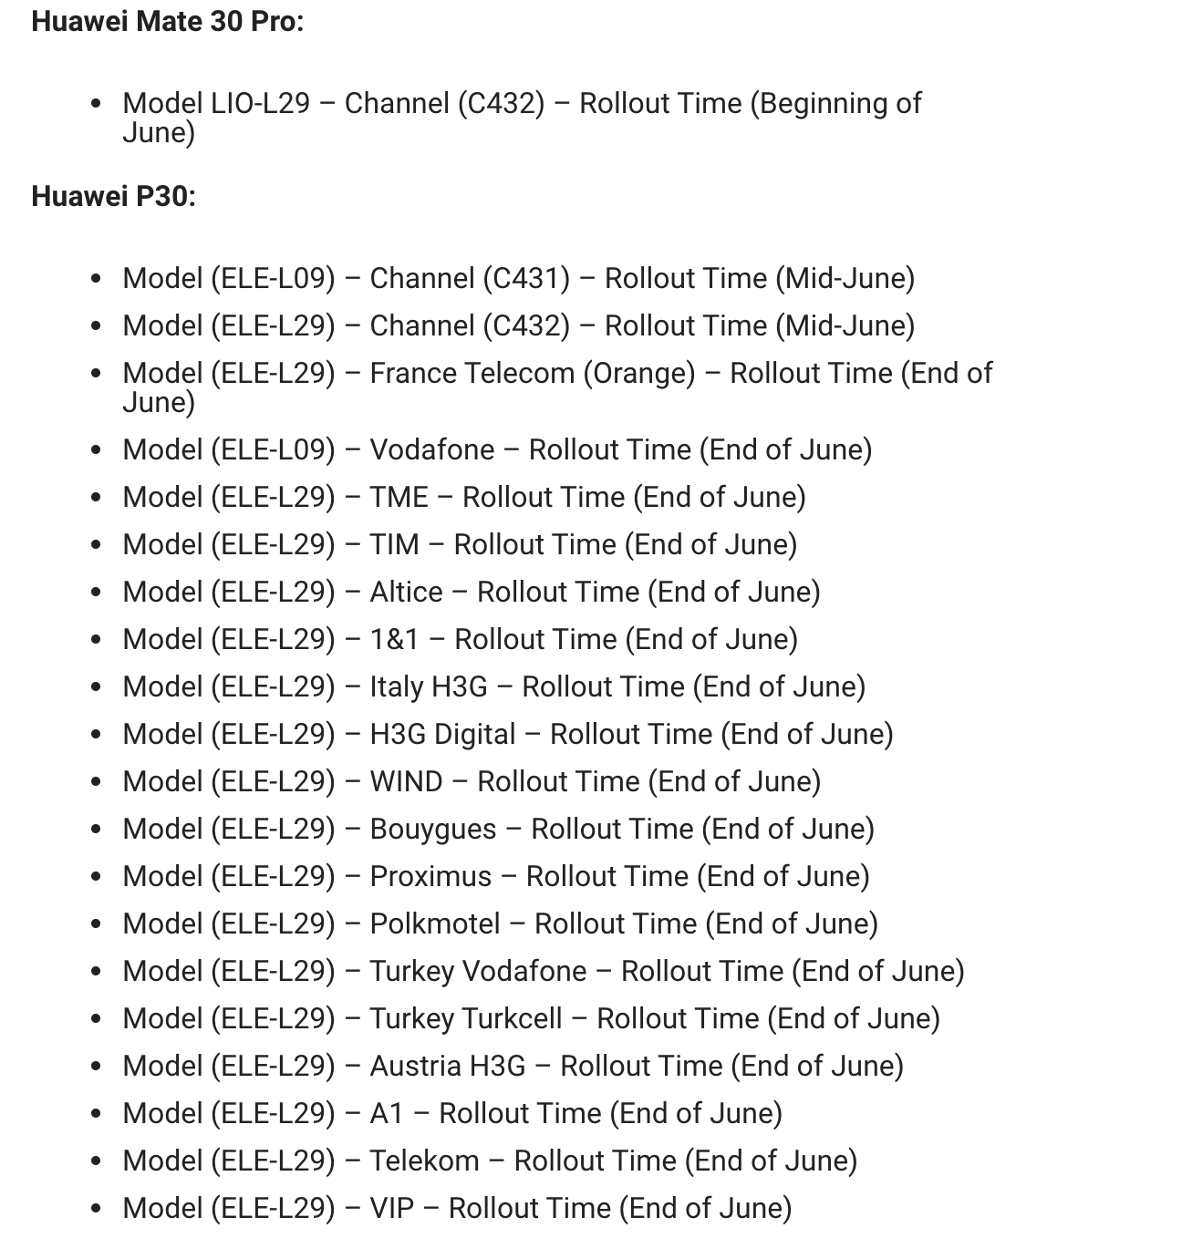
Task: Click the TME rollout entry
Action: (x=464, y=497)
